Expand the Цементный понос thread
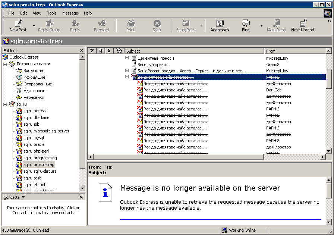 tap(127, 58)
